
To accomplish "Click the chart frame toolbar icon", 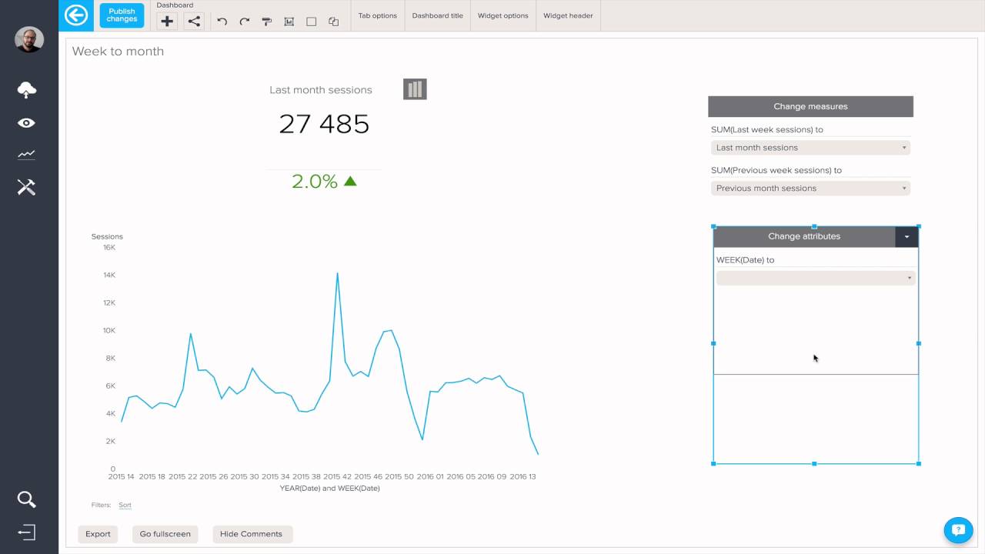I will pyautogui.click(x=289, y=22).
